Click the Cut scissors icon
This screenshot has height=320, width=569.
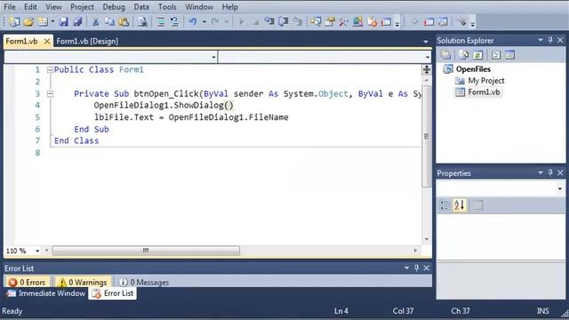95,22
